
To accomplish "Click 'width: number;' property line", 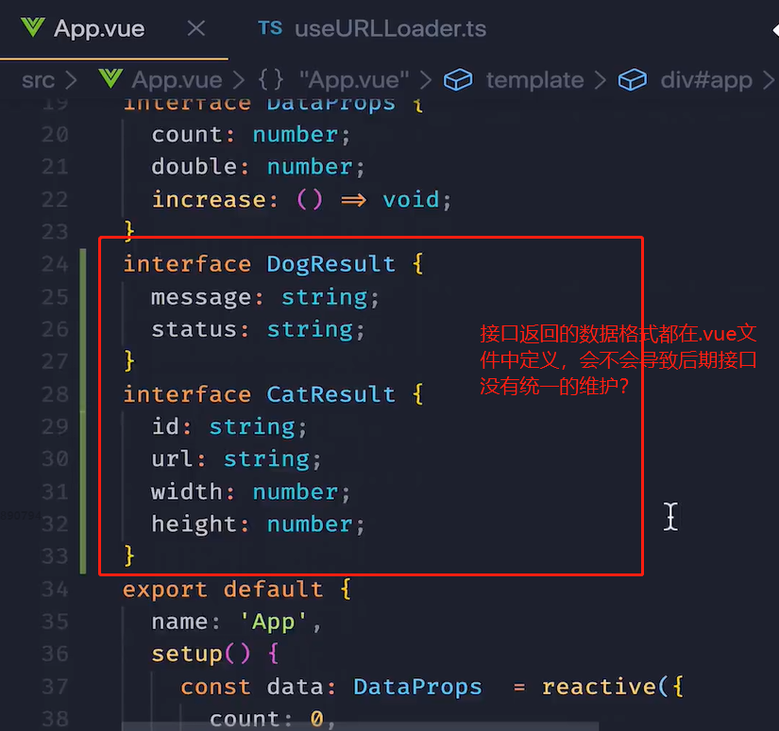I will 250,492.
